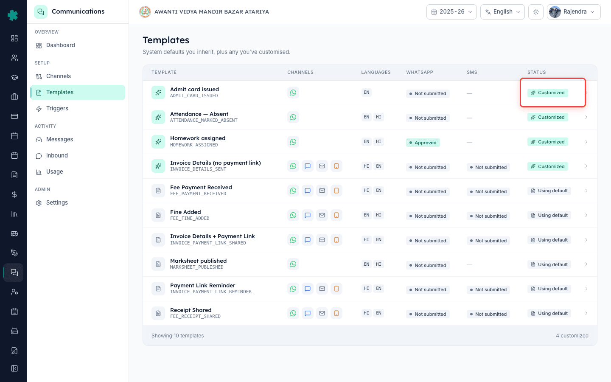Click the Customized badge in Attendance — Absent row

[548, 117]
